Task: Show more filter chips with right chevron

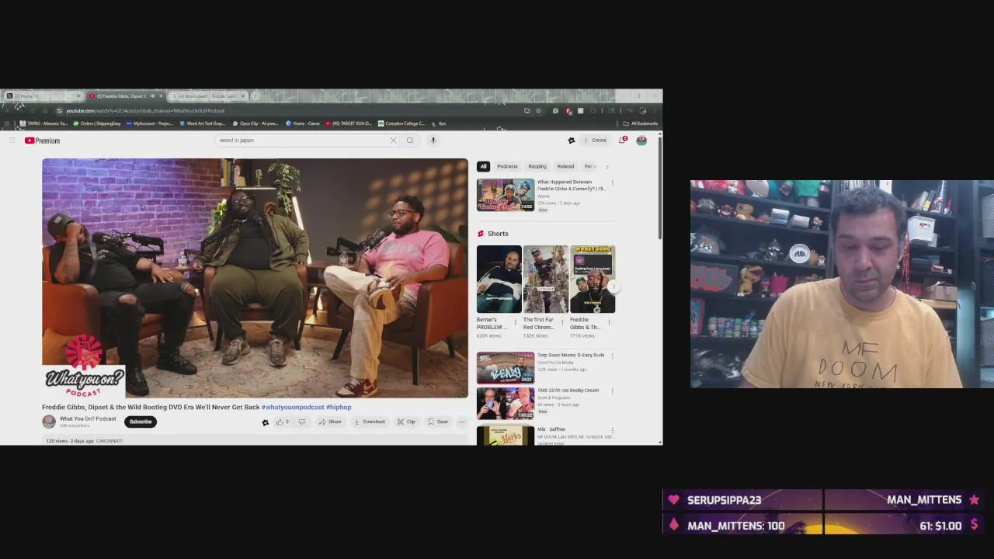Action: pos(606,166)
